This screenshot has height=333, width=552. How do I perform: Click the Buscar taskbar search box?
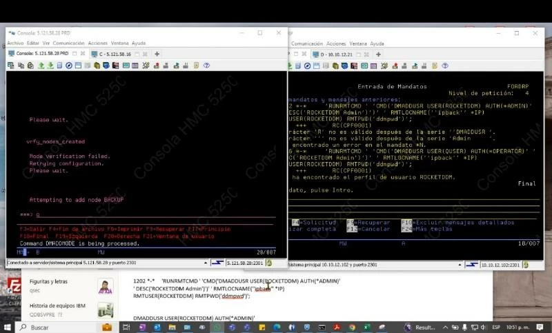[67, 327]
